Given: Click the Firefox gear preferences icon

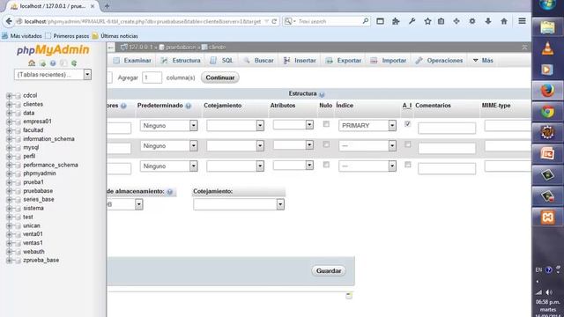Looking at the screenshot, I should pyautogui.click(x=472, y=21).
